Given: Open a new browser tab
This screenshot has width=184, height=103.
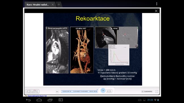Looking at the screenshot, I should tap(59, 5).
